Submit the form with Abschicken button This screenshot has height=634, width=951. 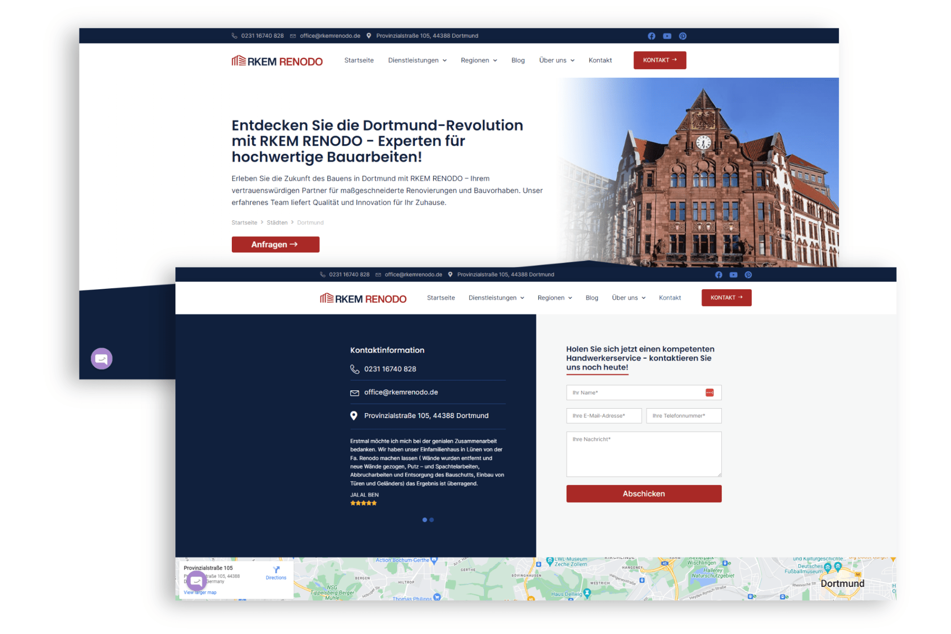[x=643, y=494]
